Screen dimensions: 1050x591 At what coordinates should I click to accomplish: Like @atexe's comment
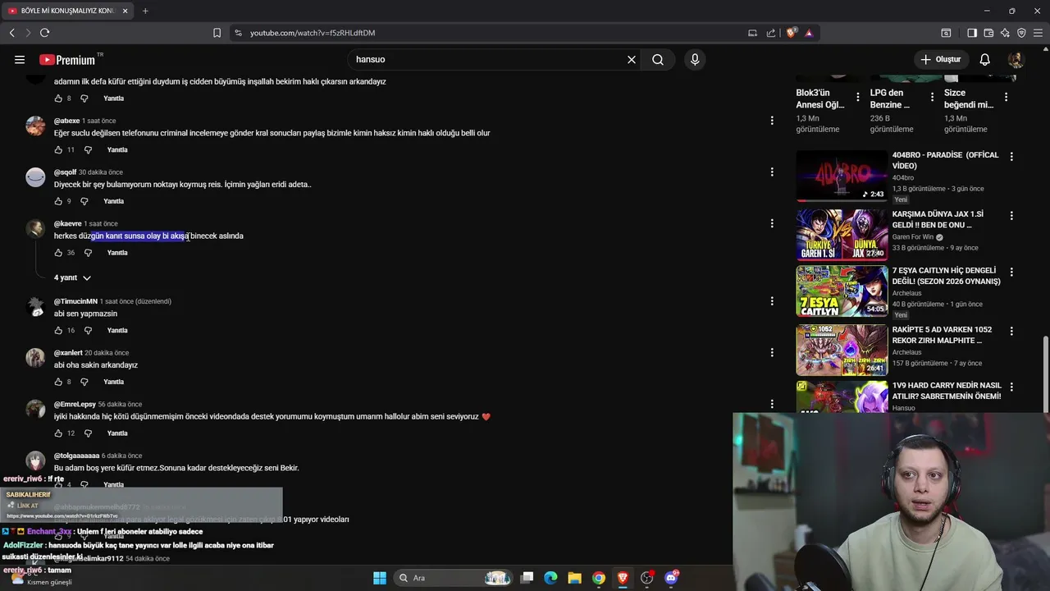[x=58, y=149]
